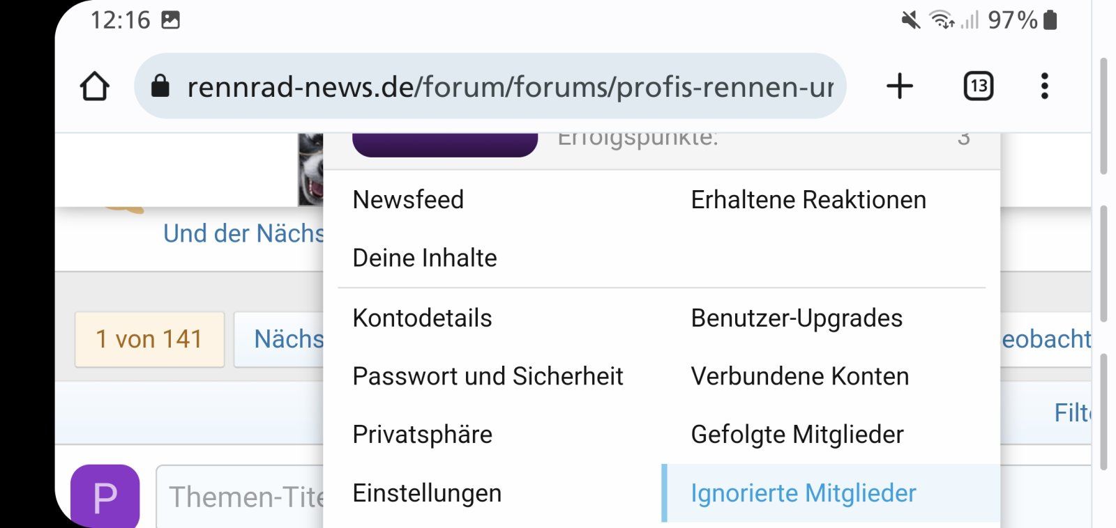1116x528 pixels.
Task: Select Erhaltene Reaktionen menu entry
Action: click(x=808, y=200)
